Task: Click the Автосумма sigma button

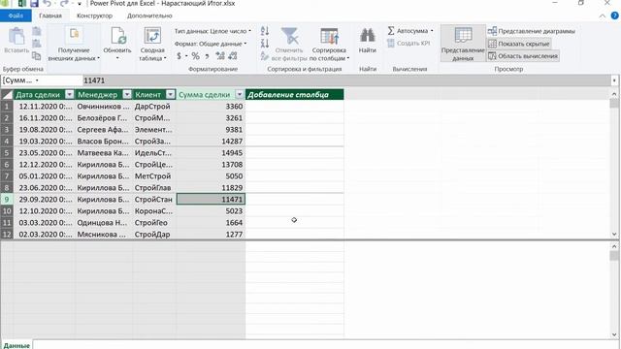Action: 408,30
